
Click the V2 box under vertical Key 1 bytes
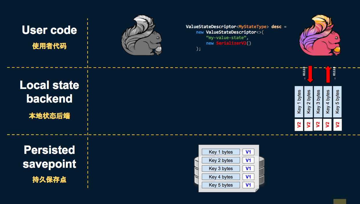coord(299,125)
